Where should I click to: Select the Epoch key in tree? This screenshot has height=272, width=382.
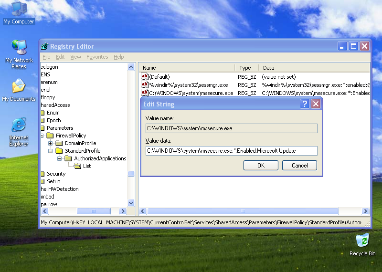pos(54,120)
